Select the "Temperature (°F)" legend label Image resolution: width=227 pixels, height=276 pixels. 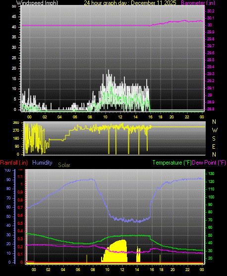(x=172, y=163)
